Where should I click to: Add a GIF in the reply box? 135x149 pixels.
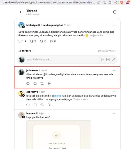click(108, 59)
